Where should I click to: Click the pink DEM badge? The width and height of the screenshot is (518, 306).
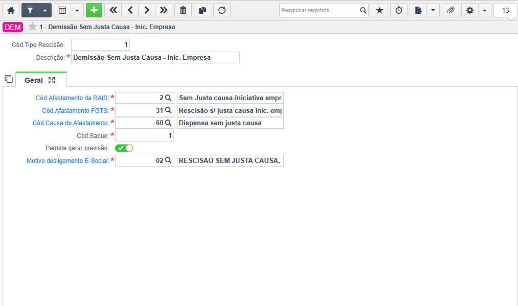tap(13, 27)
